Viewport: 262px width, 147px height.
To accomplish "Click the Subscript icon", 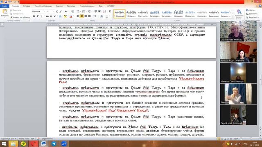I will click(x=51, y=16).
